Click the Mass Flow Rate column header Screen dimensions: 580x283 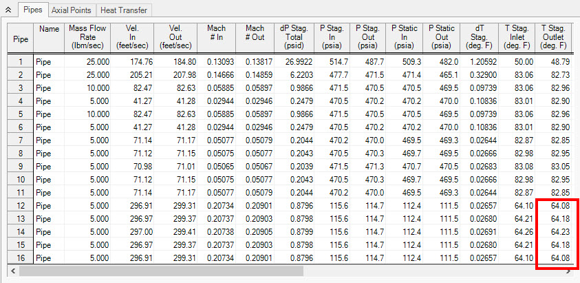tap(86, 37)
